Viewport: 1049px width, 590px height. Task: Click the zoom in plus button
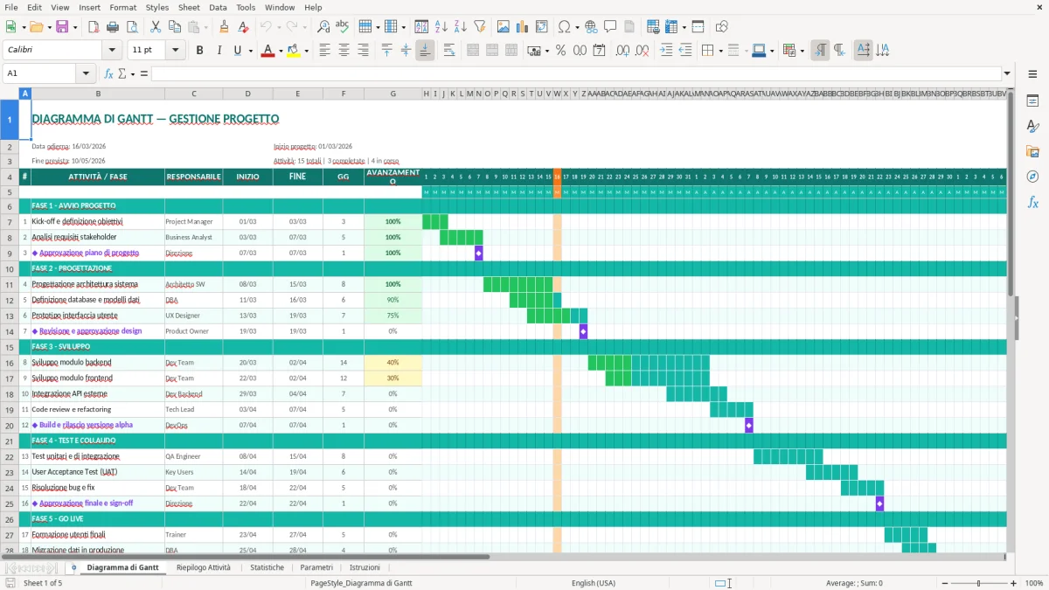click(1014, 583)
